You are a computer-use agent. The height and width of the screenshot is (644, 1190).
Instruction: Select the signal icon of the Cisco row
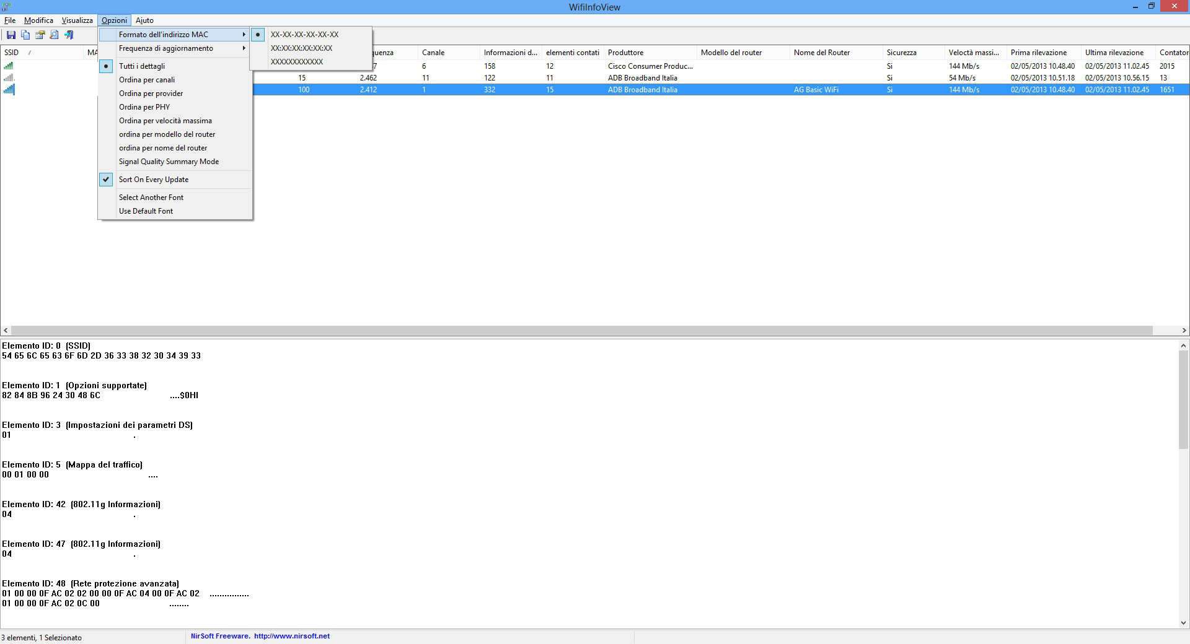tap(9, 66)
